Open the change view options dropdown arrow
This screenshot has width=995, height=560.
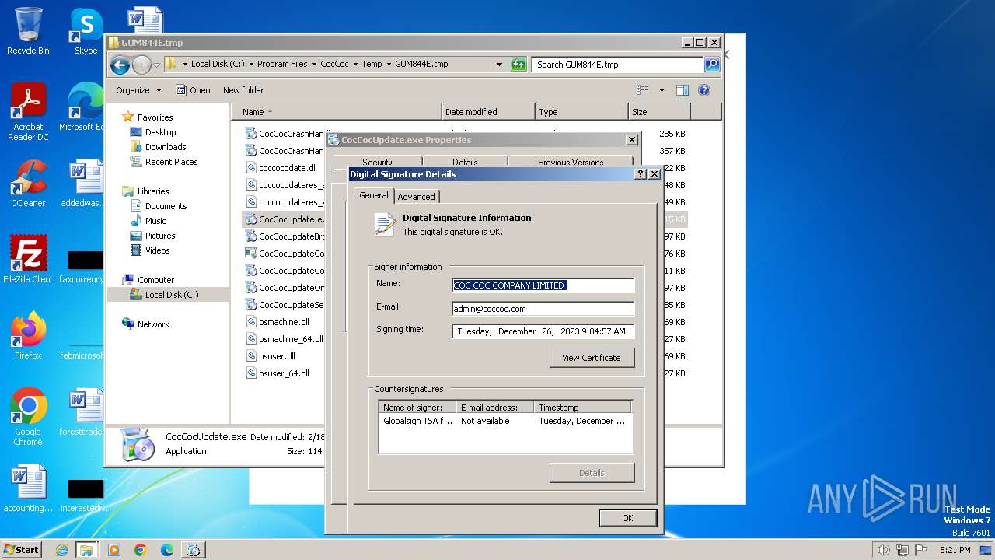coord(662,90)
